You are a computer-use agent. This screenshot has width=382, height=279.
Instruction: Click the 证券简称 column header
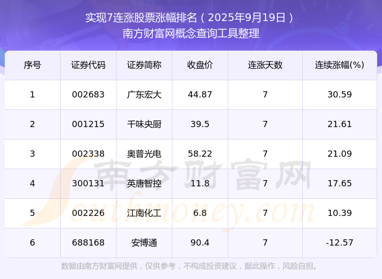144,65
